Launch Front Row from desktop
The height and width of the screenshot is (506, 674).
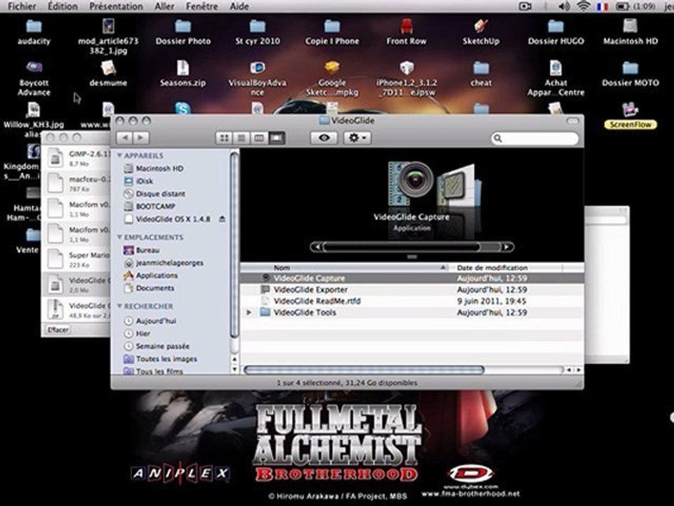click(407, 27)
